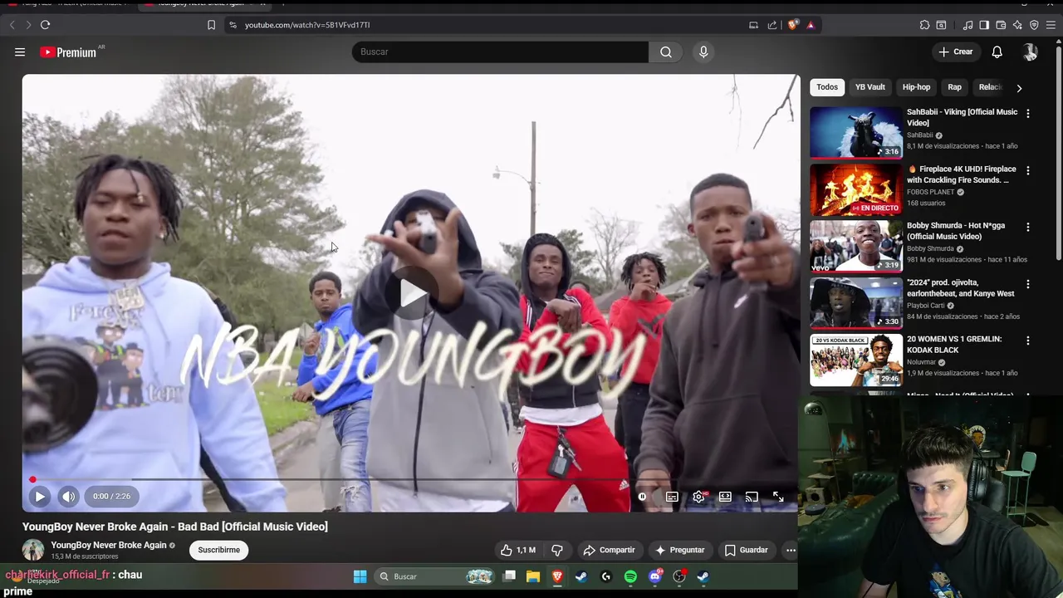Switch the player to theater mode
The height and width of the screenshot is (598, 1063).
725,497
